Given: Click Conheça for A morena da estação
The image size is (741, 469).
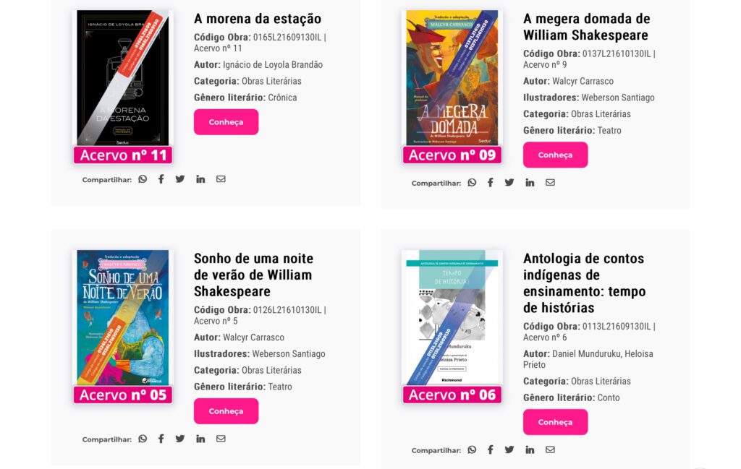Looking at the screenshot, I should pos(226,121).
